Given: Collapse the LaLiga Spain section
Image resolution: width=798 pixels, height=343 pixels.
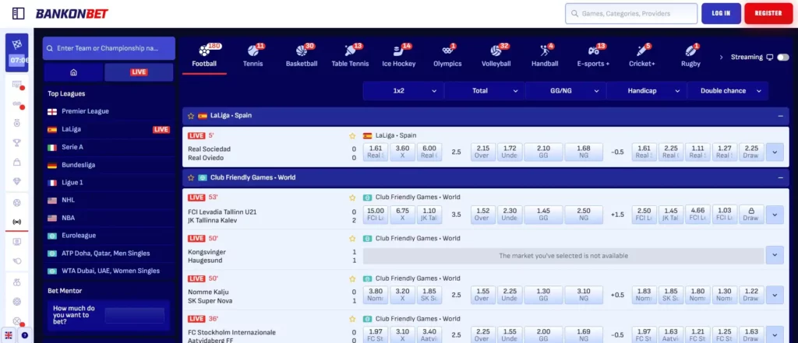Looking at the screenshot, I should coord(780,116).
